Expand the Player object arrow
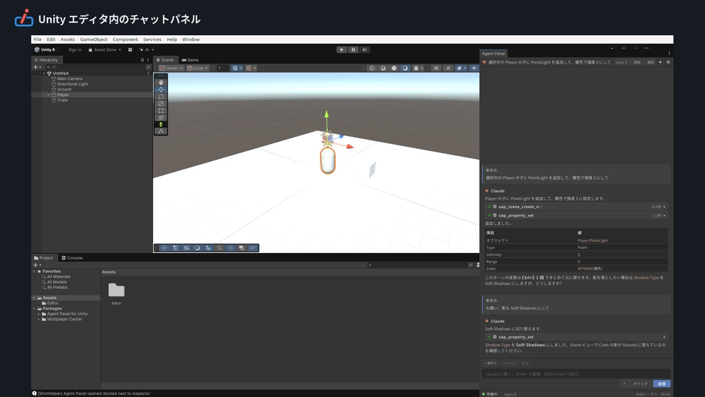 pyautogui.click(x=49, y=95)
